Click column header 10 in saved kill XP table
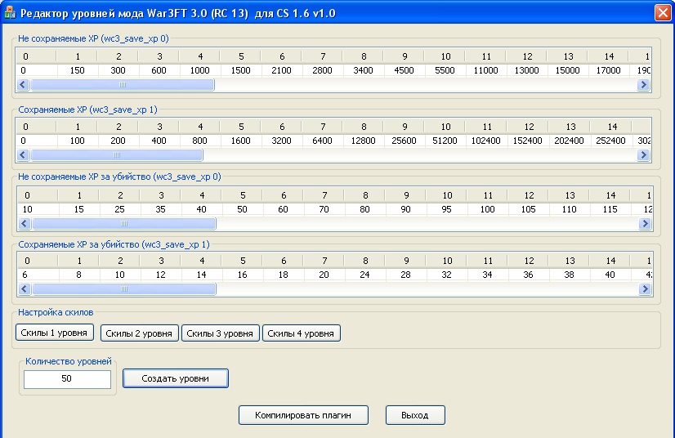The image size is (675, 438). 447,261
